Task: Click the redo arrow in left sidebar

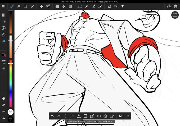Action: tap(3, 111)
